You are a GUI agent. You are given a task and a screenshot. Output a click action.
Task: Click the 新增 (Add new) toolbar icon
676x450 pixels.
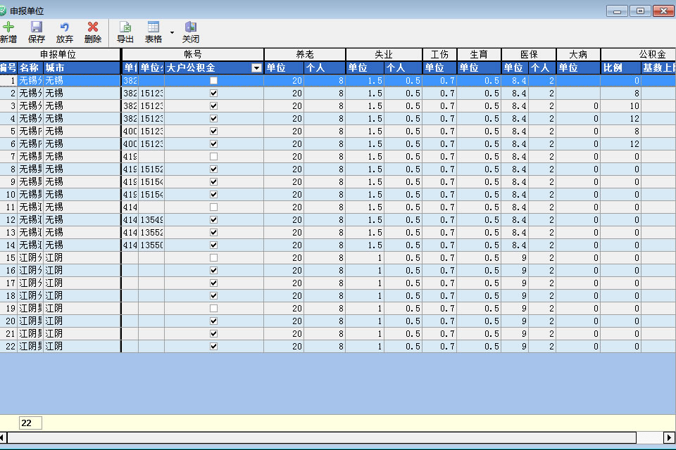pos(8,28)
